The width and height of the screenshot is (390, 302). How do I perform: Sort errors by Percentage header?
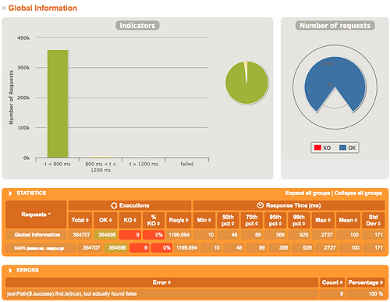(x=365, y=282)
